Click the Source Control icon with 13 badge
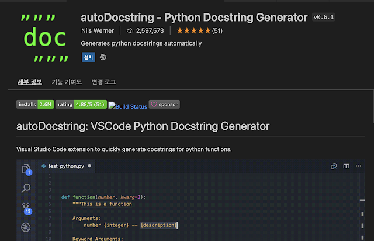This screenshot has width=374, height=241. (x=26, y=208)
